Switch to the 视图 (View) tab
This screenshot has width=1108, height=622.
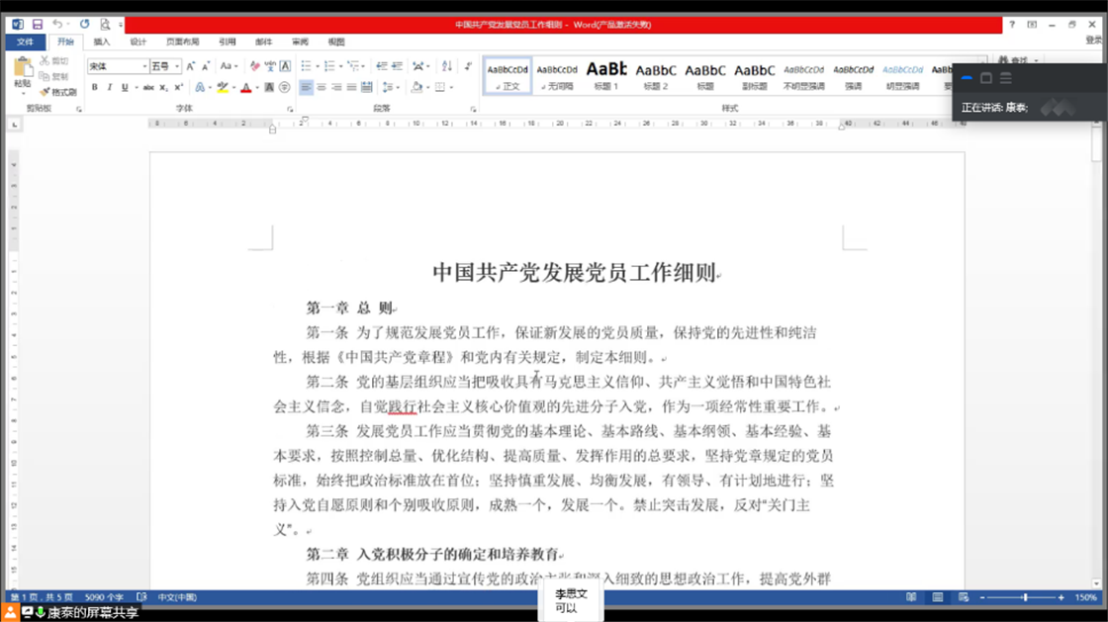pyautogui.click(x=336, y=43)
